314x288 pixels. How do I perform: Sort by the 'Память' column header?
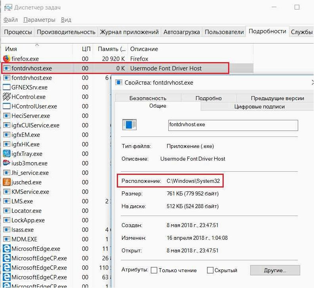(111, 49)
